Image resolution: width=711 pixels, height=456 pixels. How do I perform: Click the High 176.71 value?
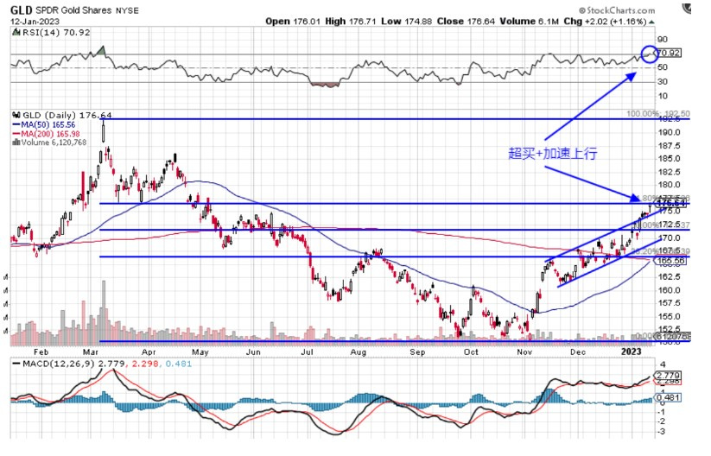click(x=351, y=22)
